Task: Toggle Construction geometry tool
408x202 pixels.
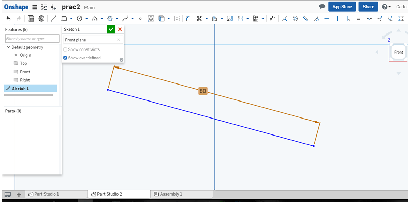Action: pos(177,19)
